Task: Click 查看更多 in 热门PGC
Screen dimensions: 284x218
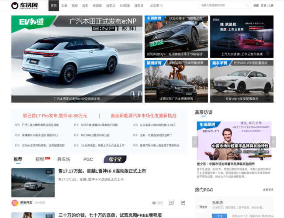Action: pos(268,190)
